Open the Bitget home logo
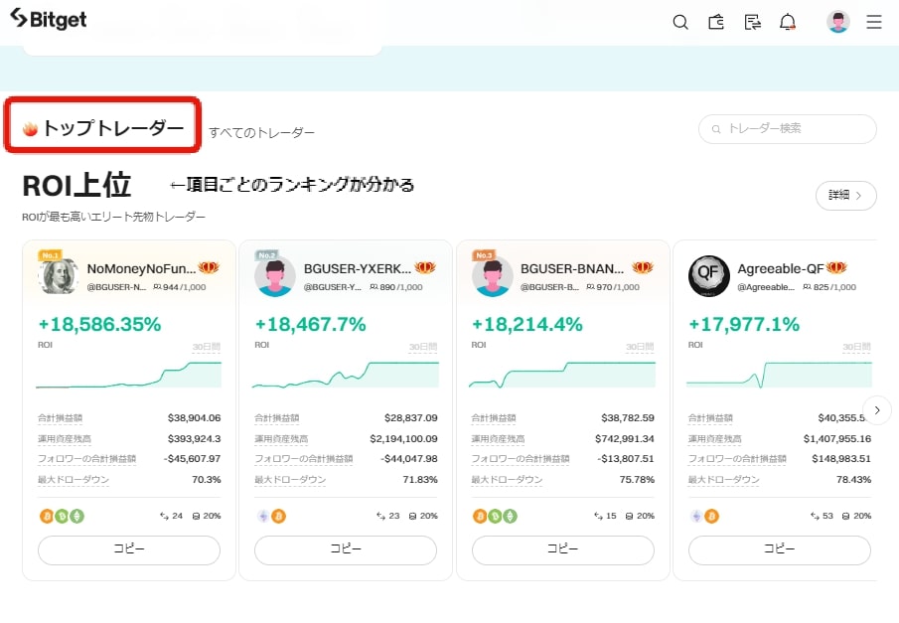 (48, 19)
